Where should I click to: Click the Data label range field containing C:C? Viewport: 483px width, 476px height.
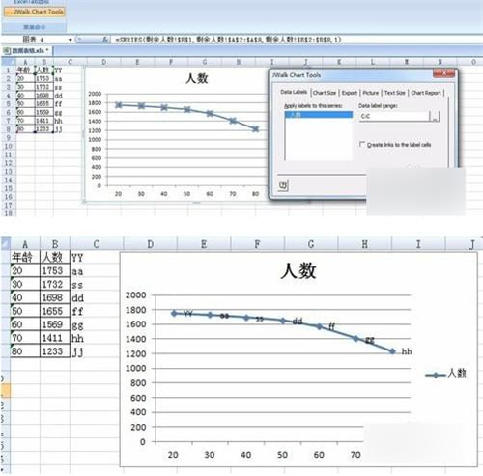(394, 116)
